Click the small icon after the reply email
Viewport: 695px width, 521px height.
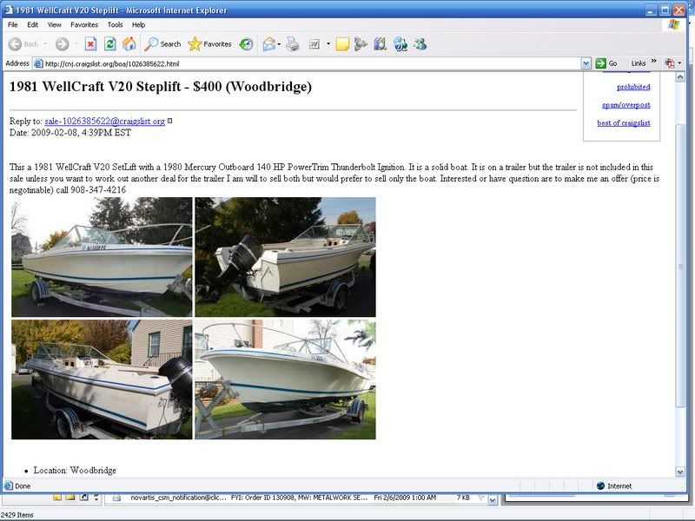169,121
